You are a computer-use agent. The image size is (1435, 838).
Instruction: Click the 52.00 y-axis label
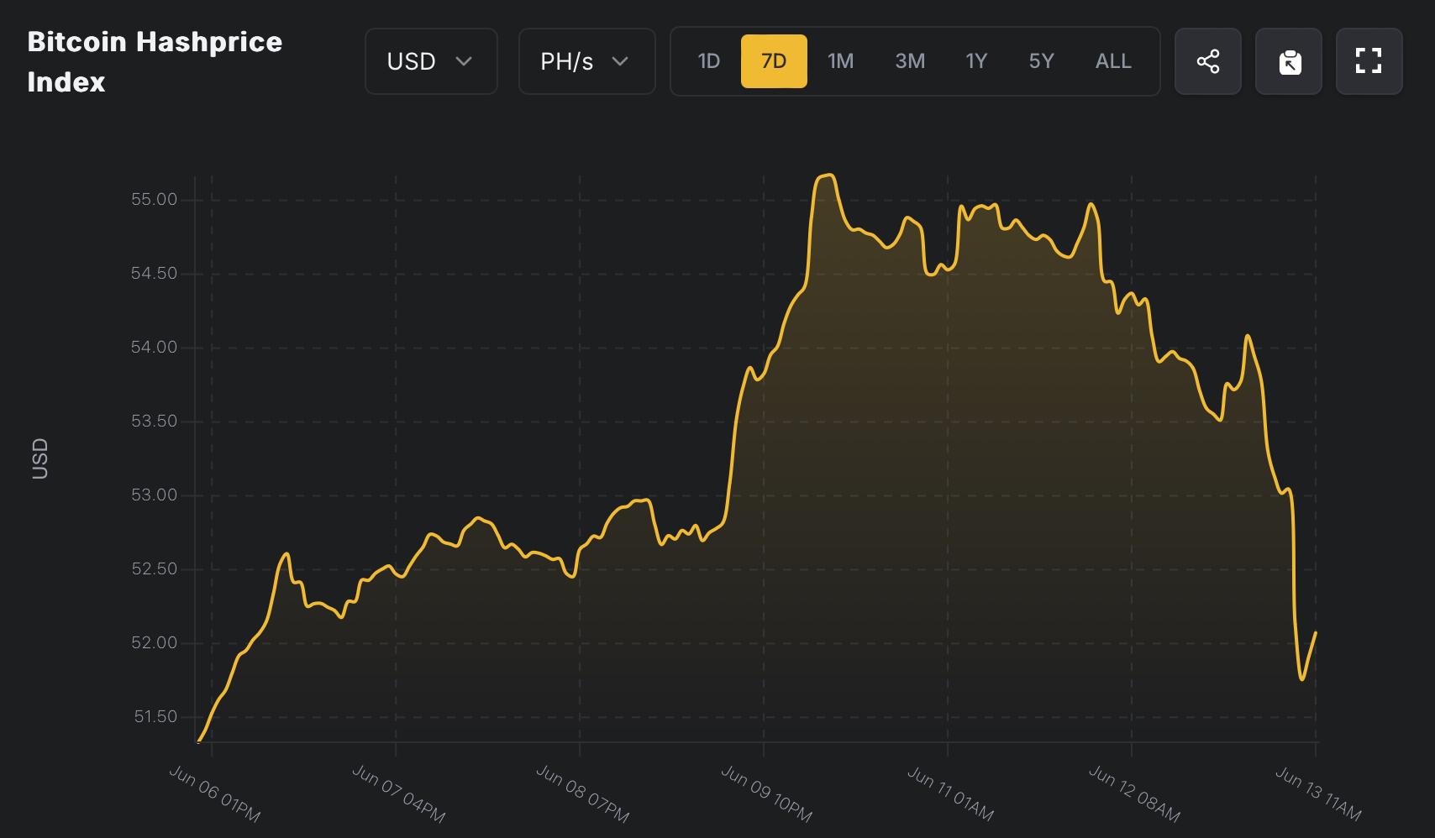[154, 643]
